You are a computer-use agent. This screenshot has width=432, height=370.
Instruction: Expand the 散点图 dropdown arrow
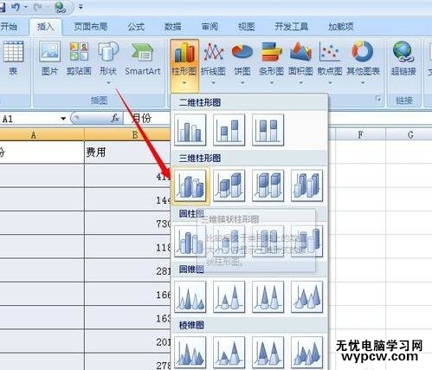(x=330, y=83)
